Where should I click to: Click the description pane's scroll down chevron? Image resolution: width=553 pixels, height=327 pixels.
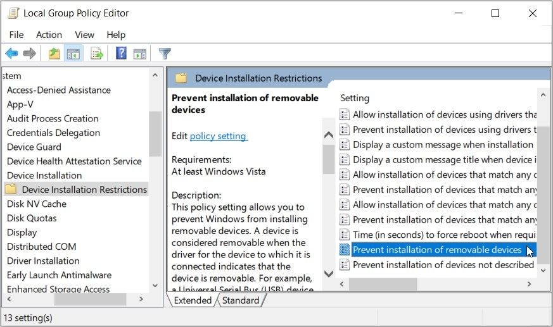[x=328, y=274]
